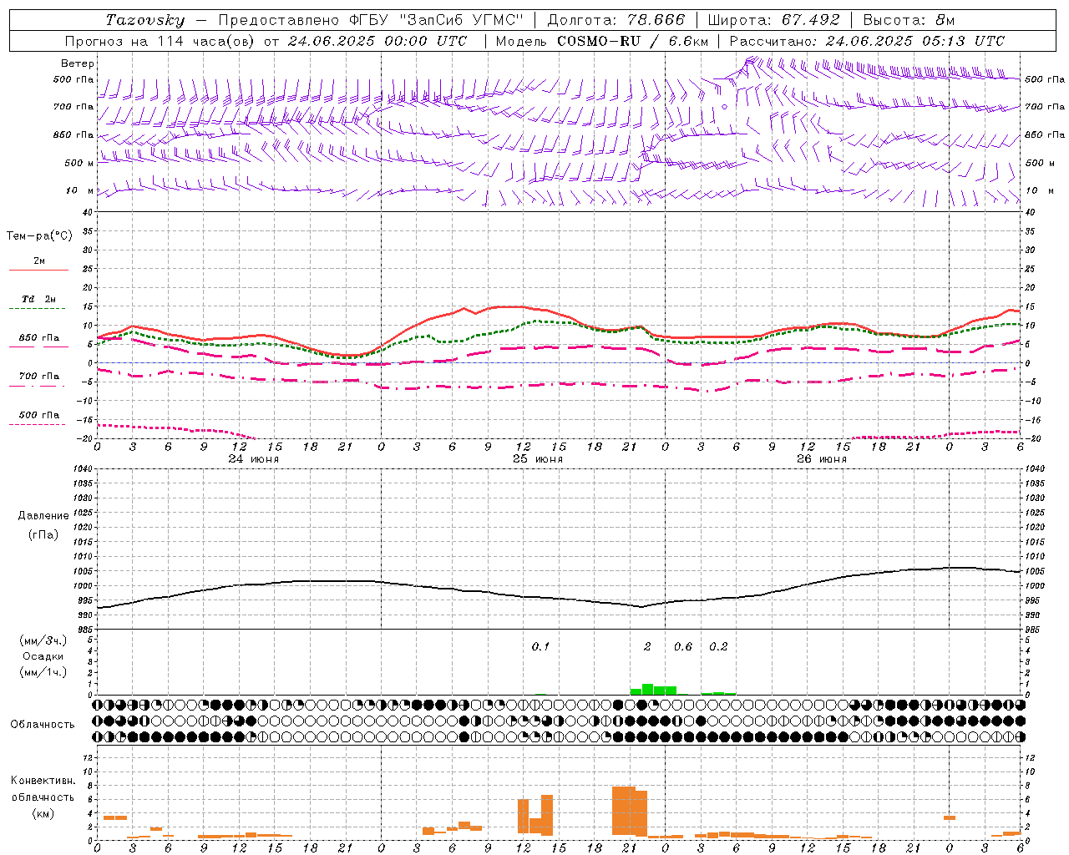This screenshot has height=855, width=1069.
Task: Click the '(мм/1ч.)' precipitation unit label
Action: pyautogui.click(x=43, y=672)
